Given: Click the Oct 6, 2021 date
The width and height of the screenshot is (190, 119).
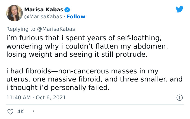Looking at the screenshot, I should point(51,97).
